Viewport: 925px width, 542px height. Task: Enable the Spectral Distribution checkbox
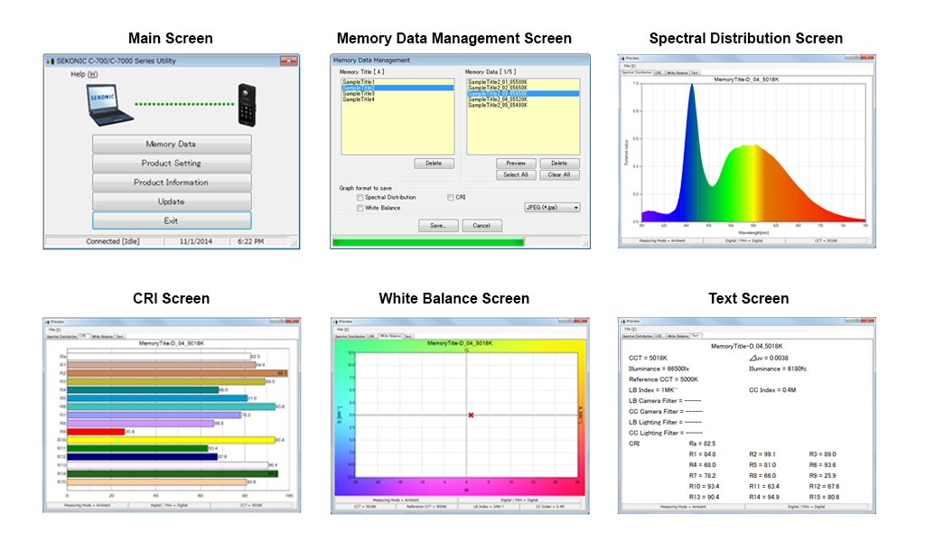[x=360, y=197]
